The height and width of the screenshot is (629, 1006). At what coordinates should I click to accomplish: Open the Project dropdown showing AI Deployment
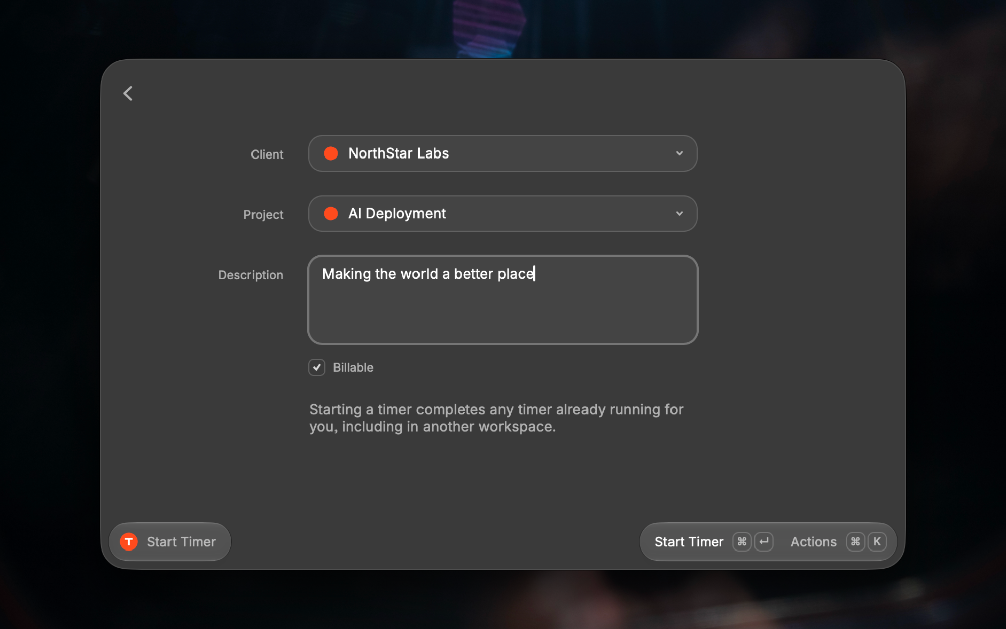click(502, 214)
